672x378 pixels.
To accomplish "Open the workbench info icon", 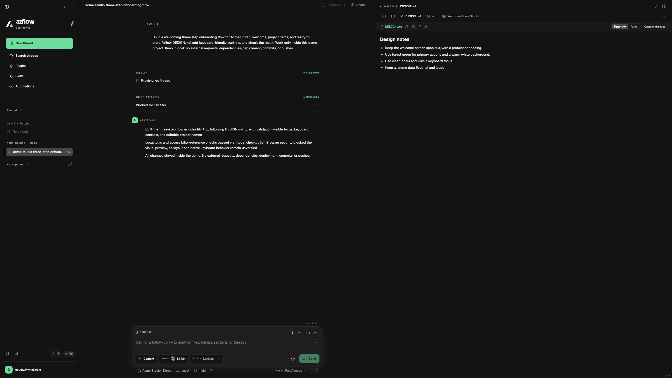I will point(384,16).
